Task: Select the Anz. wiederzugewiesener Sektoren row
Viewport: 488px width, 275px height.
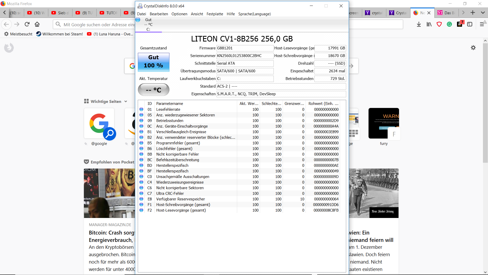Action: [x=239, y=115]
